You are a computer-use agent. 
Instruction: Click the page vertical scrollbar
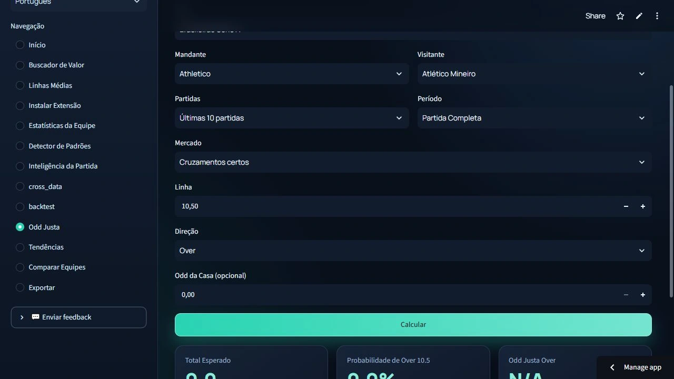671,191
